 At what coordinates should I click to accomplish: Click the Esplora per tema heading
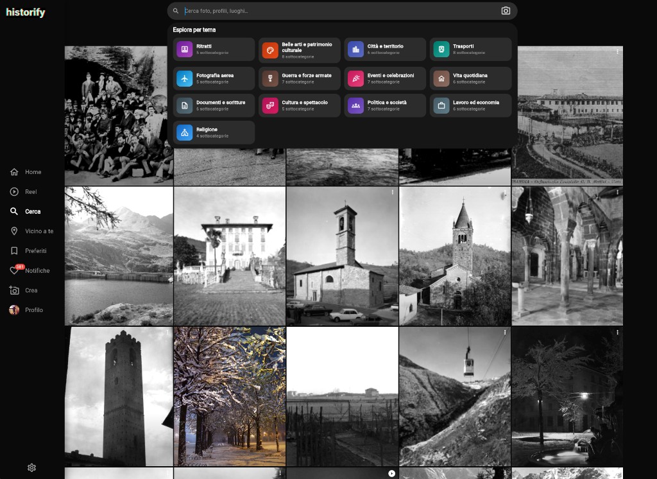(194, 30)
